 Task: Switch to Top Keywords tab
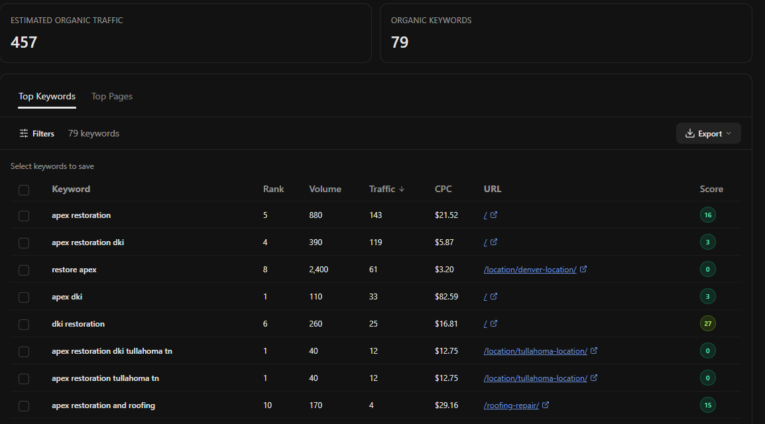click(x=47, y=97)
